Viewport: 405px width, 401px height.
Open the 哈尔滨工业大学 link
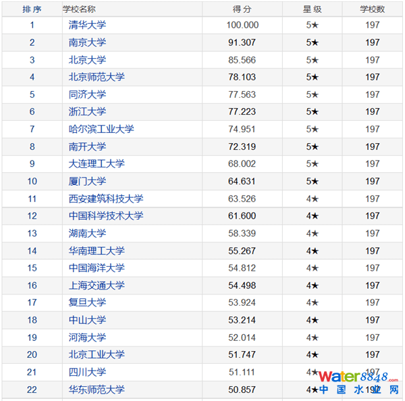[x=101, y=129]
